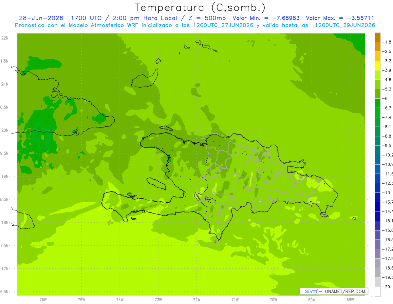393x304 pixels.
Task: Click the '72W' longitude axis label
Action: click(196, 300)
